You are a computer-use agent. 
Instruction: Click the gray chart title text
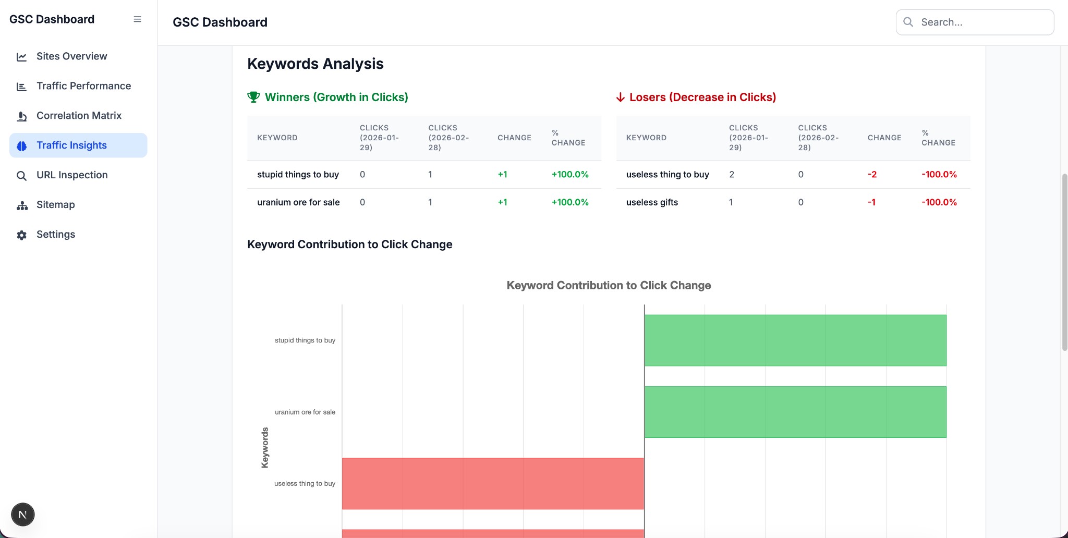click(609, 285)
